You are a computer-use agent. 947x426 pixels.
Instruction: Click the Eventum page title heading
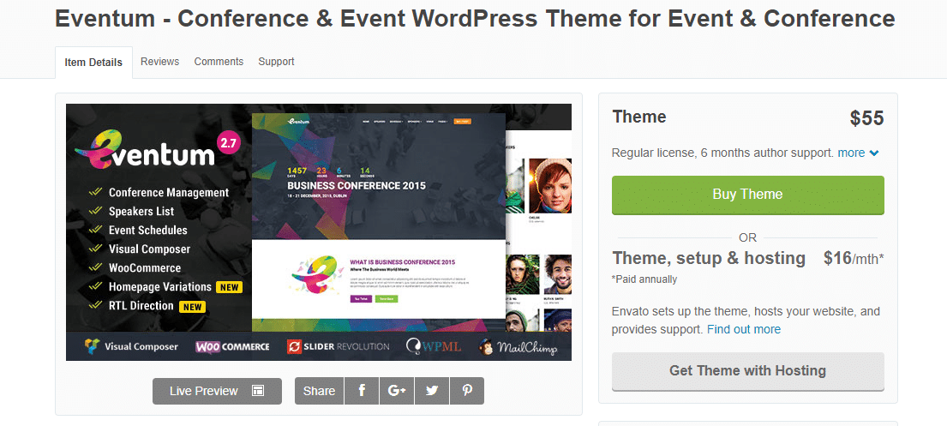[x=475, y=18]
